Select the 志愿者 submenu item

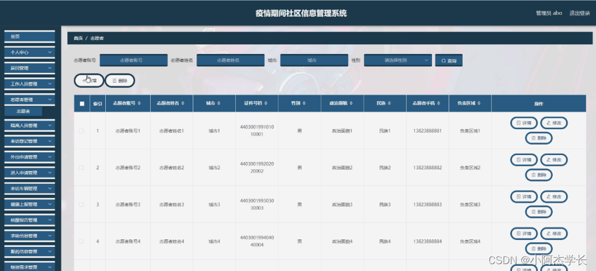click(x=24, y=111)
